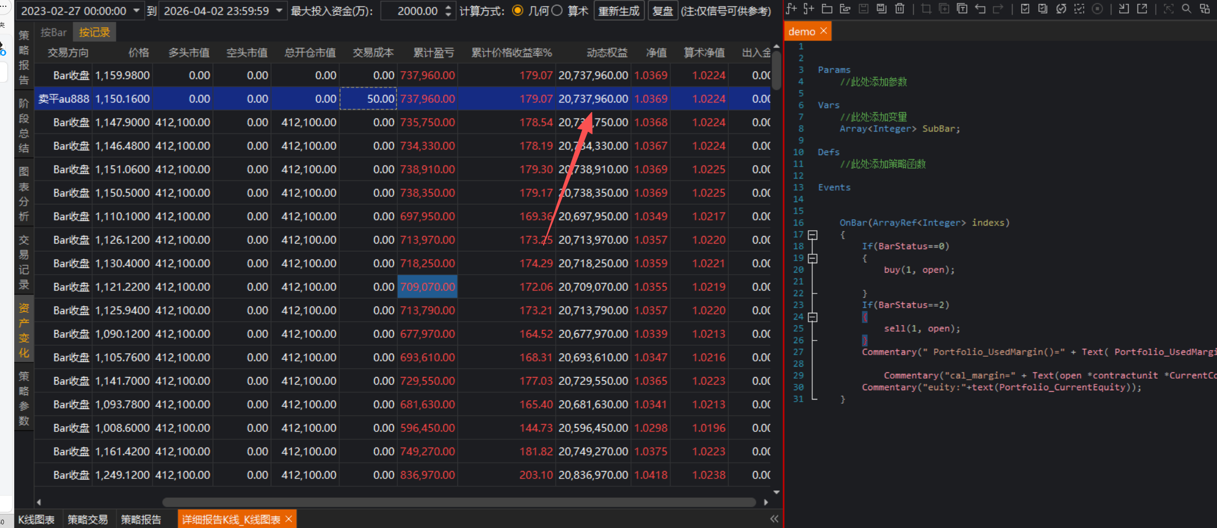Click the trash delete icon
The width and height of the screenshot is (1217, 528).
coord(900,9)
